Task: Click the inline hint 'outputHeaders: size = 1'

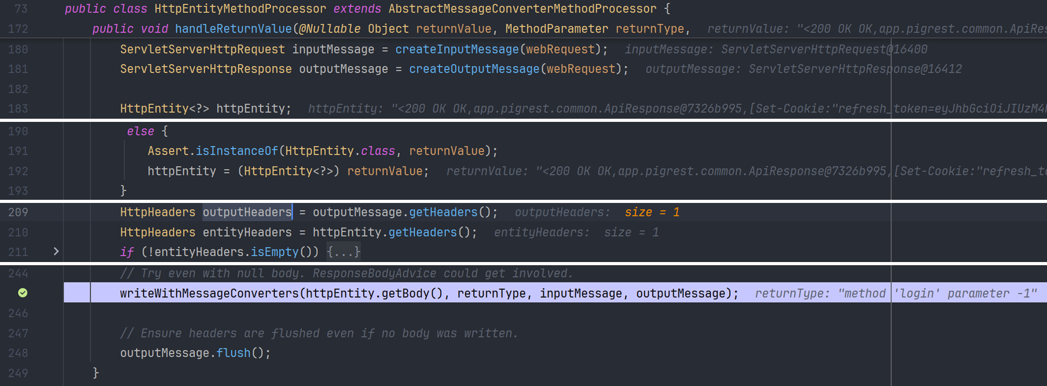Action: coord(596,212)
